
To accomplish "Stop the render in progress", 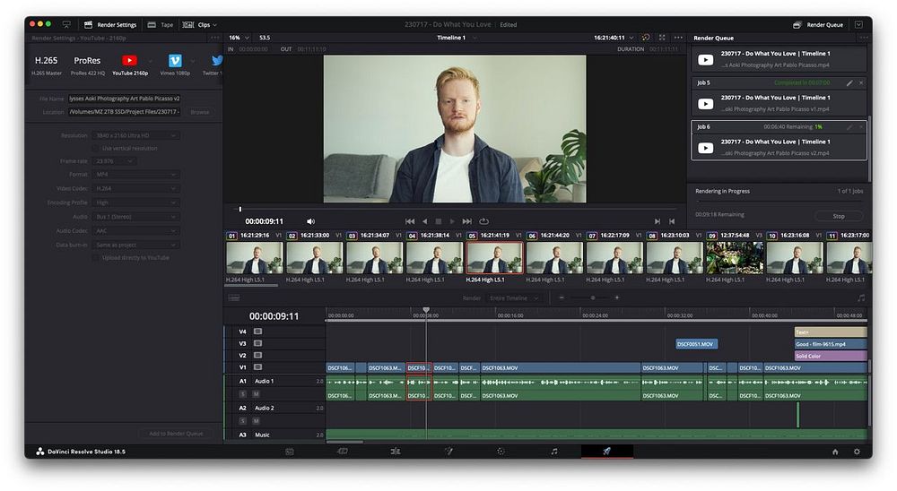I will [x=839, y=216].
